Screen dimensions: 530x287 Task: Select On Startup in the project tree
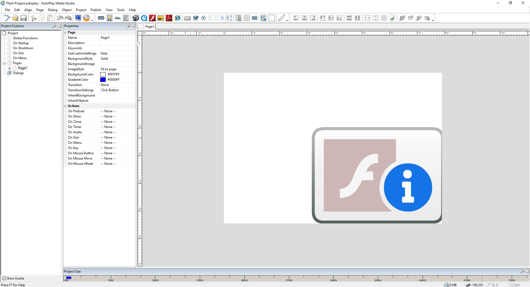tap(21, 43)
